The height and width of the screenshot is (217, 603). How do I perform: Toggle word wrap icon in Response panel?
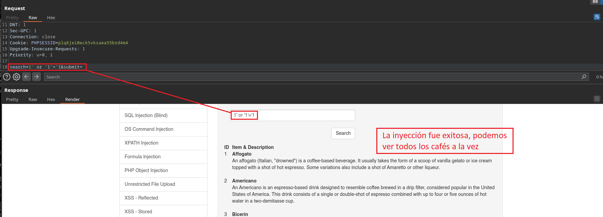[x=597, y=99]
